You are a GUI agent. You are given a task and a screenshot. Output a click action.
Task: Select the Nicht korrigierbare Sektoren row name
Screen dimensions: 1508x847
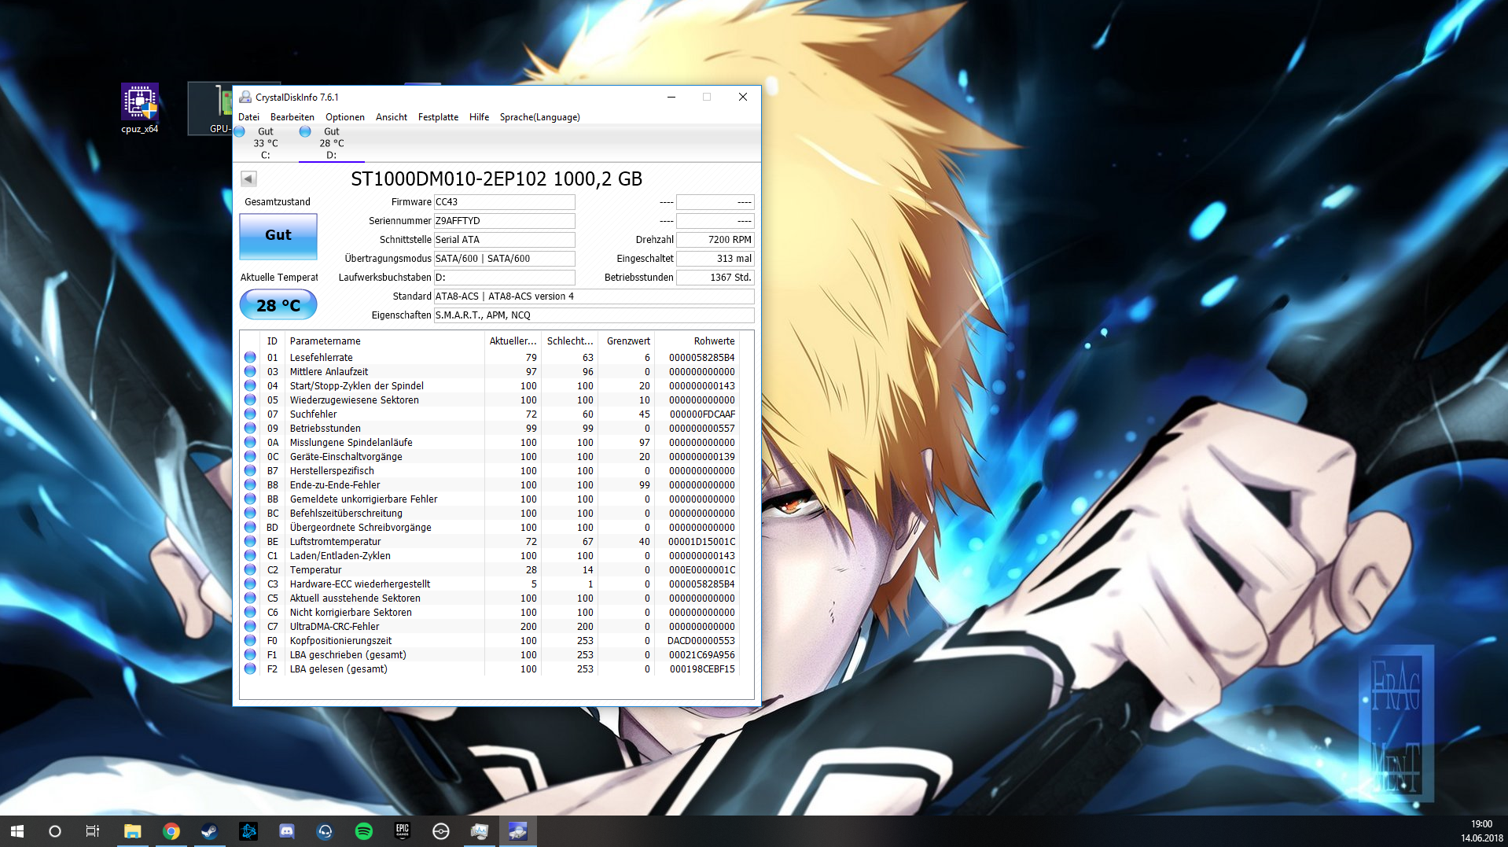tap(351, 613)
